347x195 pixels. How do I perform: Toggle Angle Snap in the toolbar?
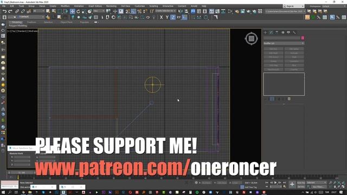point(134,11)
